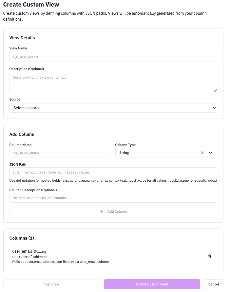Click the Create Custom View page heading
This screenshot has height=292, width=230.
coord(31,5)
